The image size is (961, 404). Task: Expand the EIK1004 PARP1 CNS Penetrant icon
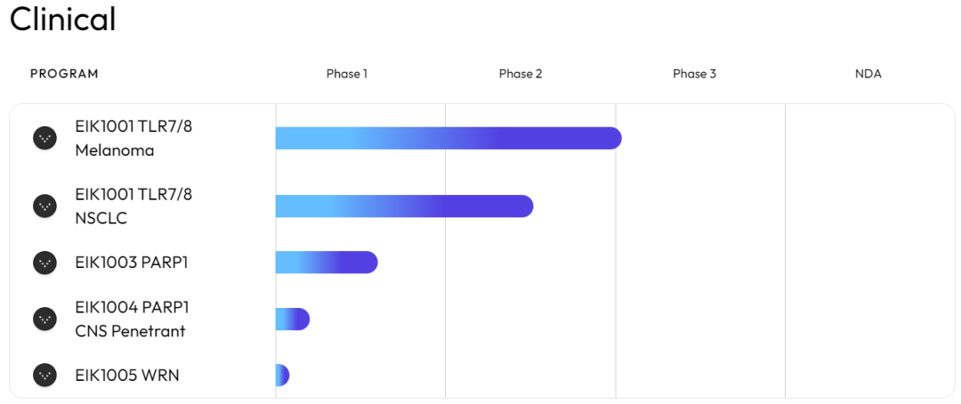click(44, 319)
